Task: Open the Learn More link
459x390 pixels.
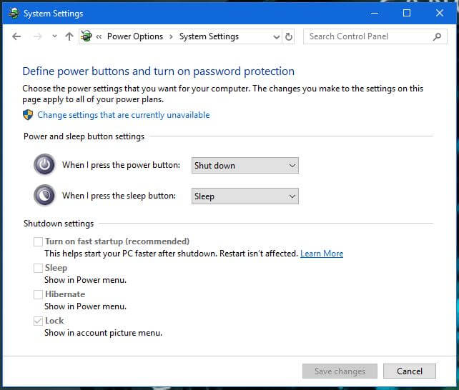Action: (322, 254)
